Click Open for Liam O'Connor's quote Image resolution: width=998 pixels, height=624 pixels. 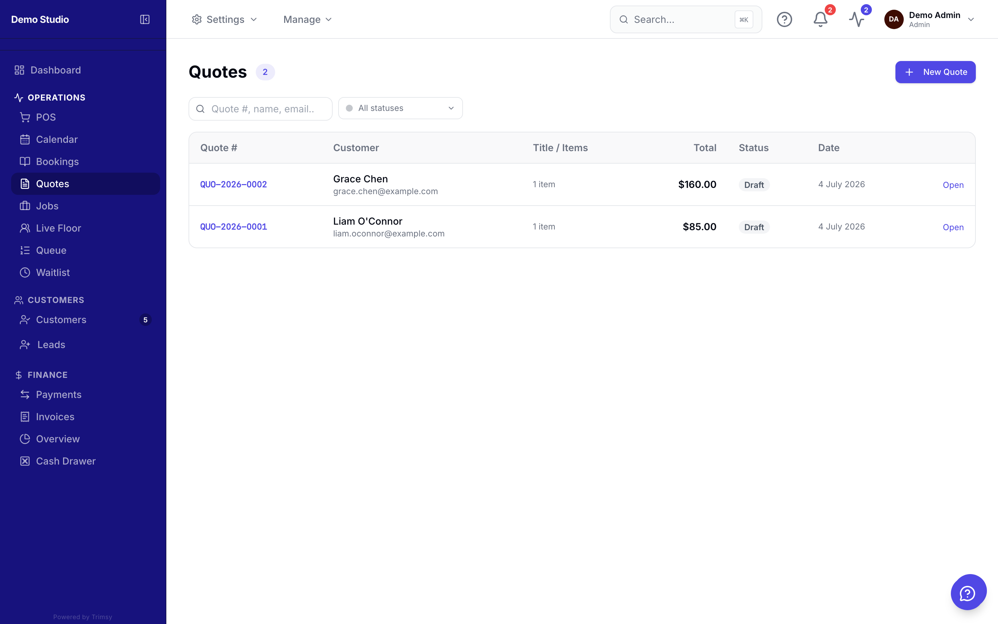(x=953, y=227)
